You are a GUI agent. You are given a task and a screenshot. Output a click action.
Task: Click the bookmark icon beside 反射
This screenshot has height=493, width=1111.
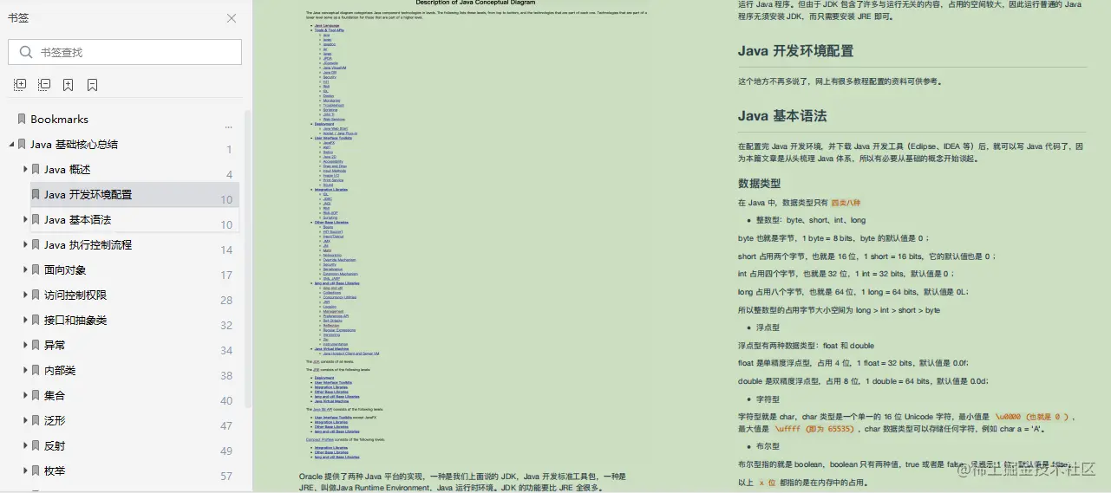coord(36,446)
